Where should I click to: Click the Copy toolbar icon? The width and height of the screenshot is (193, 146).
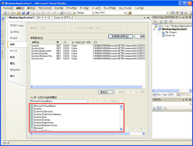pyautogui.click(x=38, y=13)
